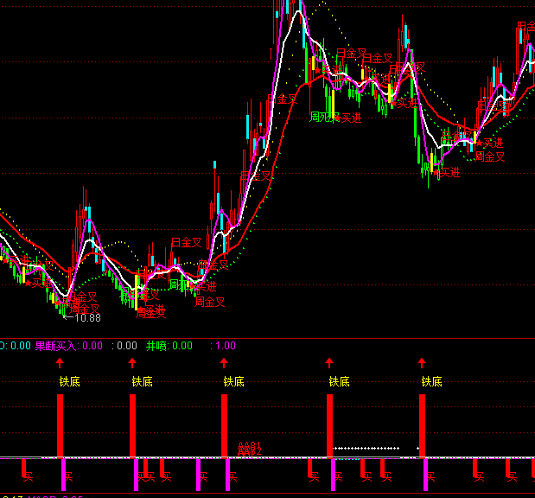Screen dimensions: 535x498
Task: Click the third 铁底 red arrow marker
Action: [224, 362]
